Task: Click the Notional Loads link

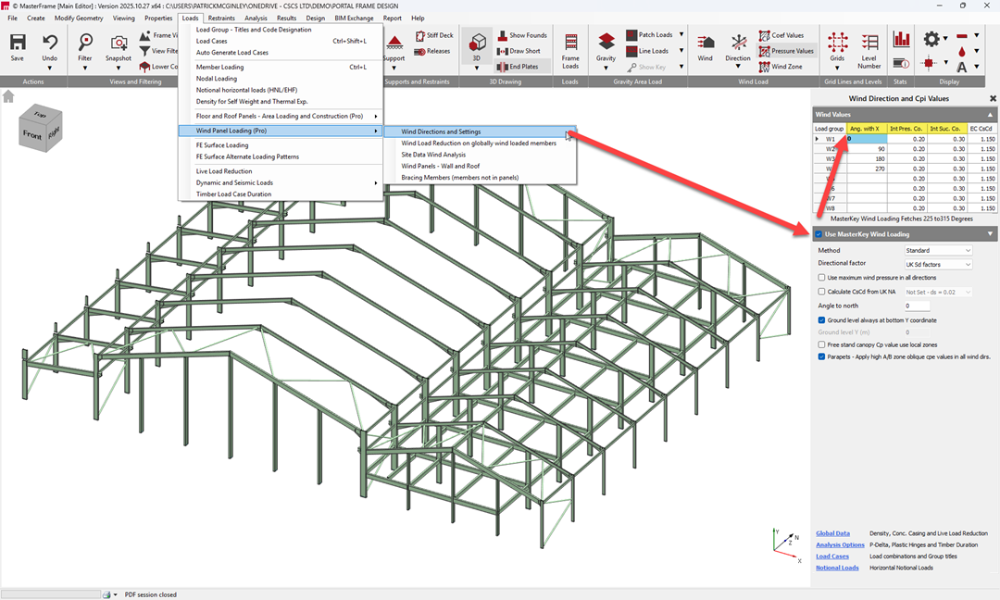Action: click(x=837, y=568)
